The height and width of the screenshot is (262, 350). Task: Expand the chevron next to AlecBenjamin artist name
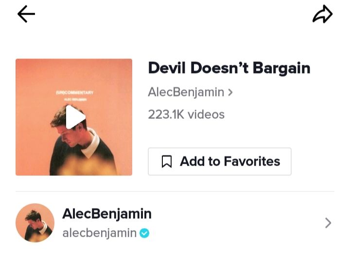(x=230, y=93)
